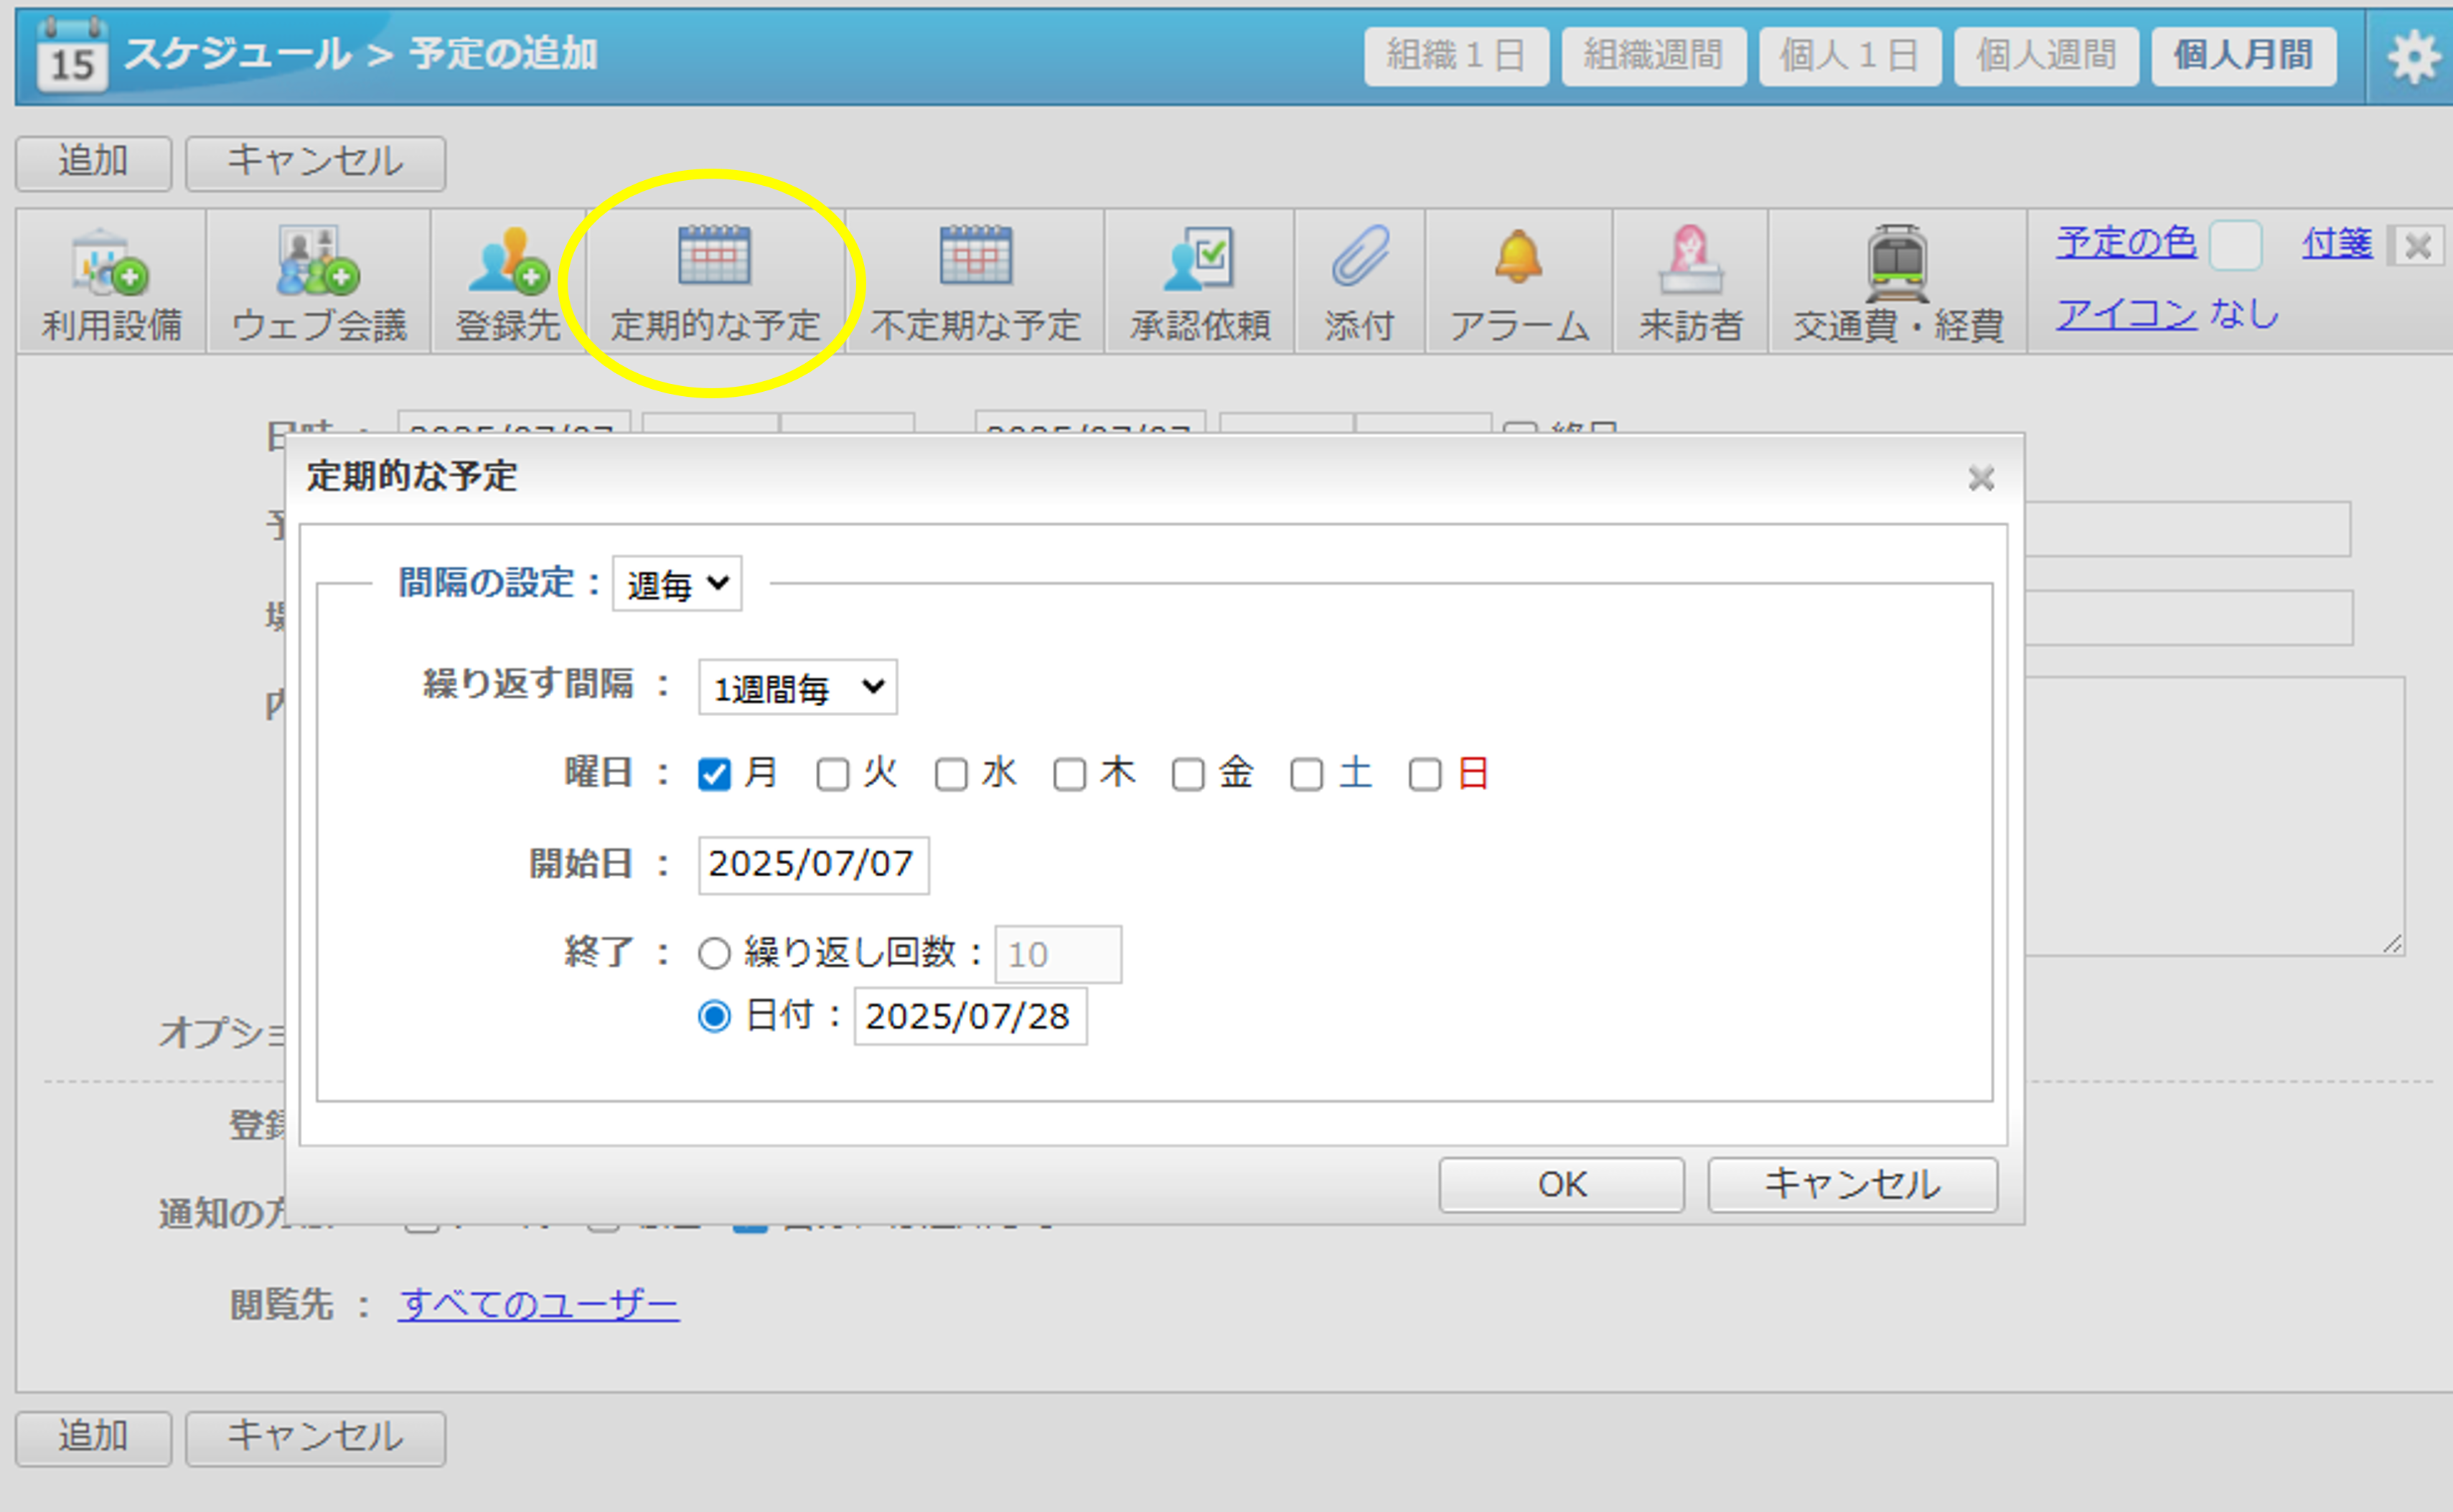The image size is (2453, 1512).
Task: Open the 繰り返す間隔 dropdown
Action: pyautogui.click(x=796, y=687)
